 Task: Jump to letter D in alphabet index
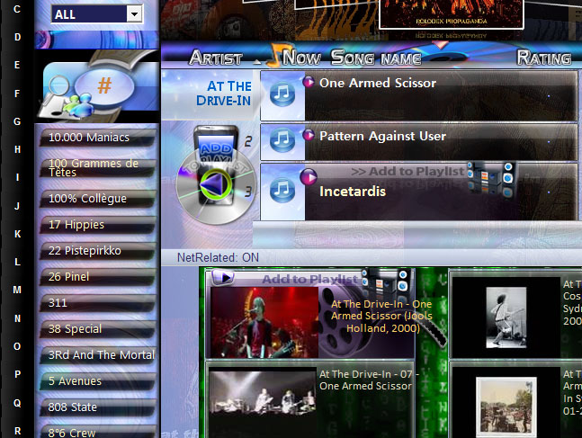pyautogui.click(x=17, y=37)
